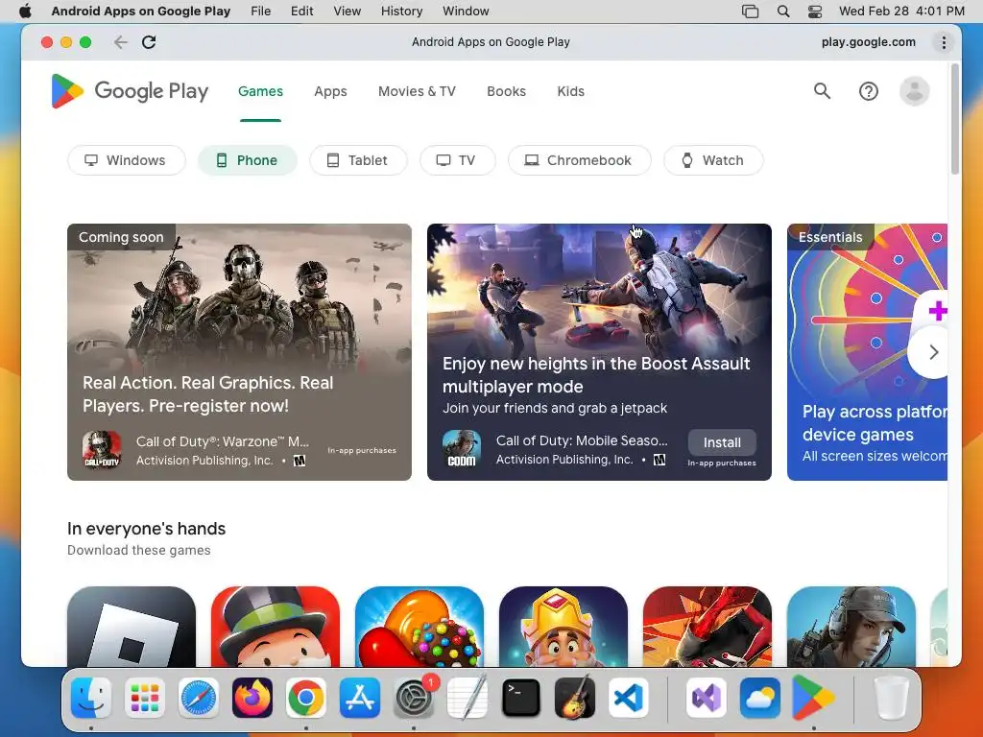Open the Google Play search icon
983x737 pixels.
(x=822, y=91)
